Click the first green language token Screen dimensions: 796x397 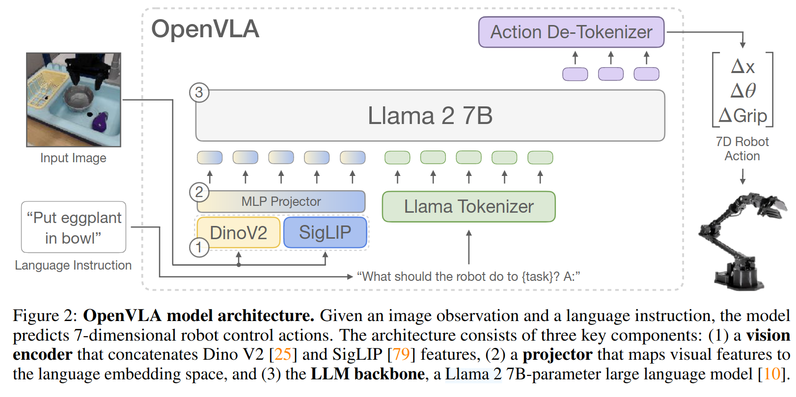pos(397,157)
